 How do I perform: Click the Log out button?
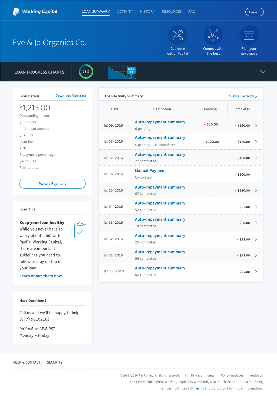click(254, 12)
